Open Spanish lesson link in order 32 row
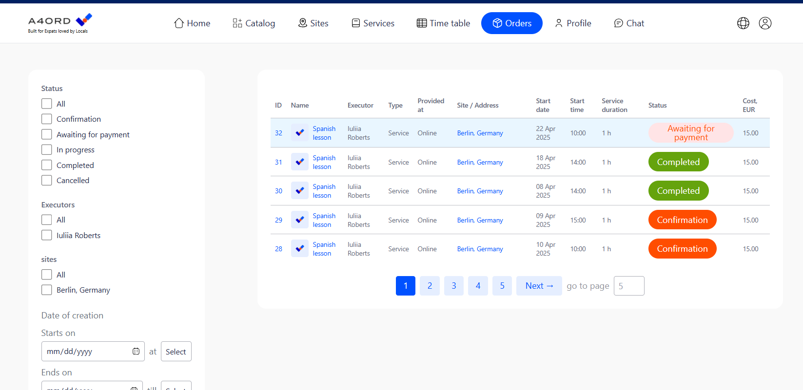This screenshot has height=390, width=803. pos(324,133)
